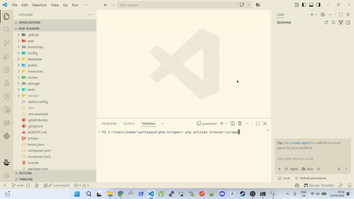This screenshot has height=199, width=354.
Task: Open the View menu
Action: 54,5
